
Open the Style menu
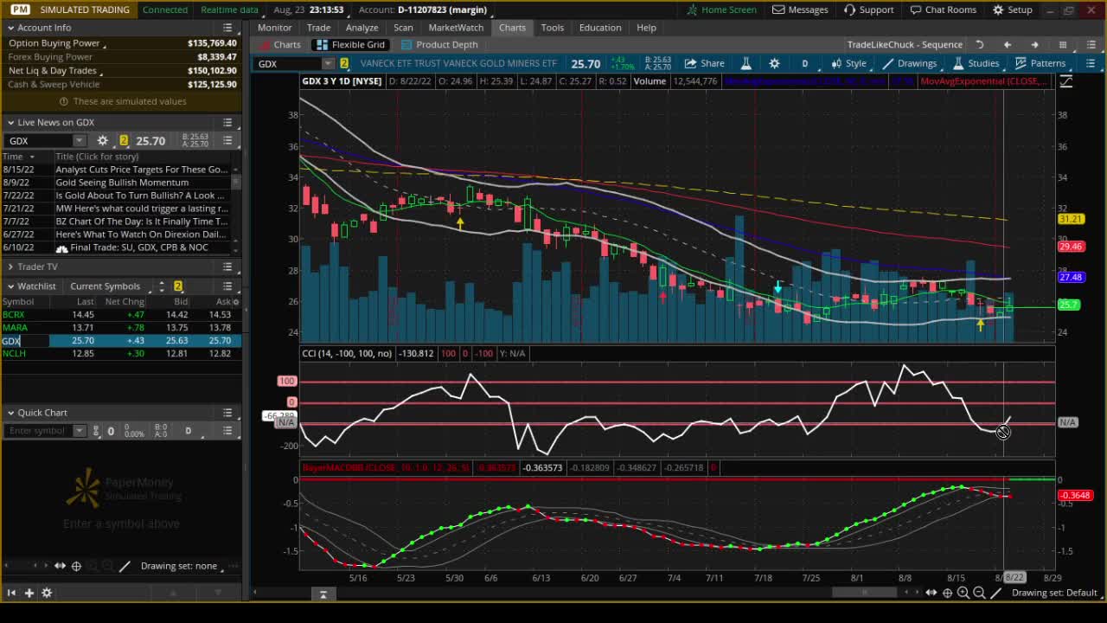click(x=848, y=63)
